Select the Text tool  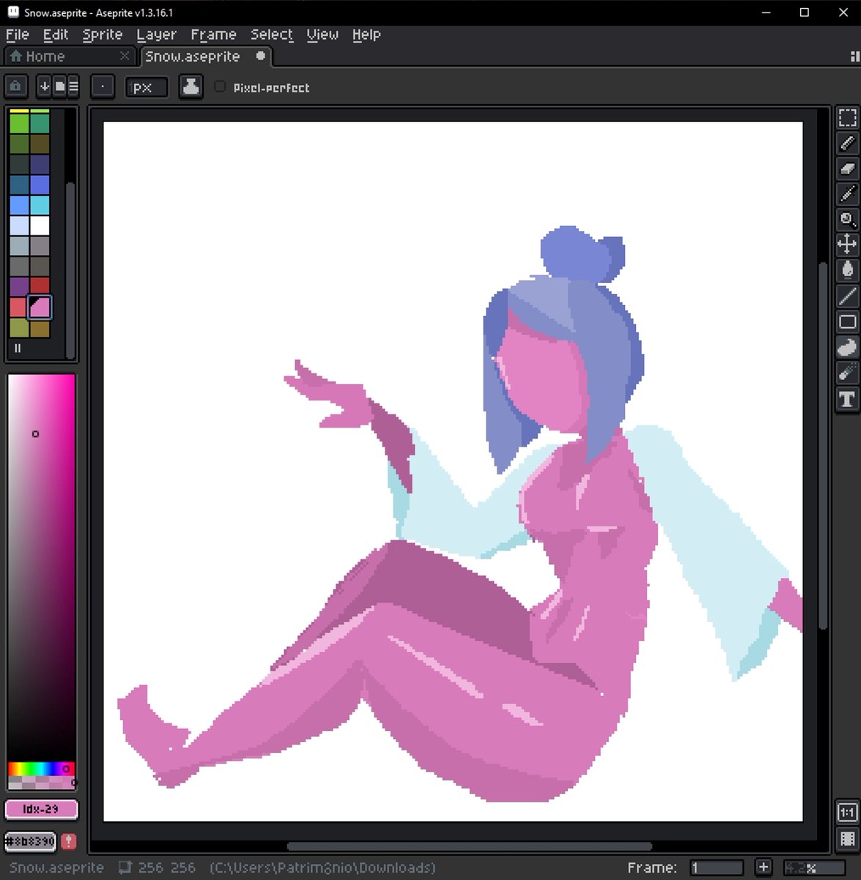[x=847, y=399]
